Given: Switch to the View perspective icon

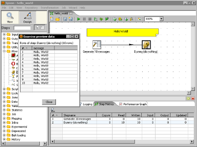Looking at the screenshot, I should click(10, 17).
